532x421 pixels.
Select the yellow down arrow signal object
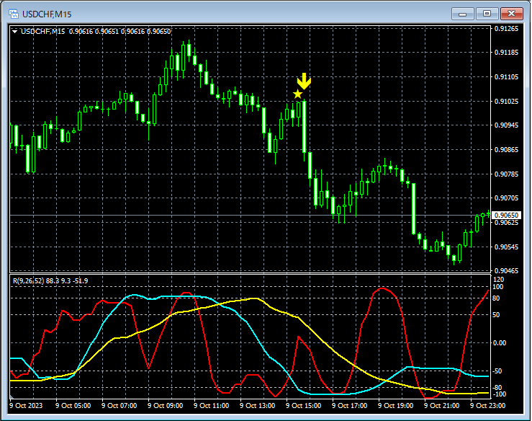pos(304,81)
